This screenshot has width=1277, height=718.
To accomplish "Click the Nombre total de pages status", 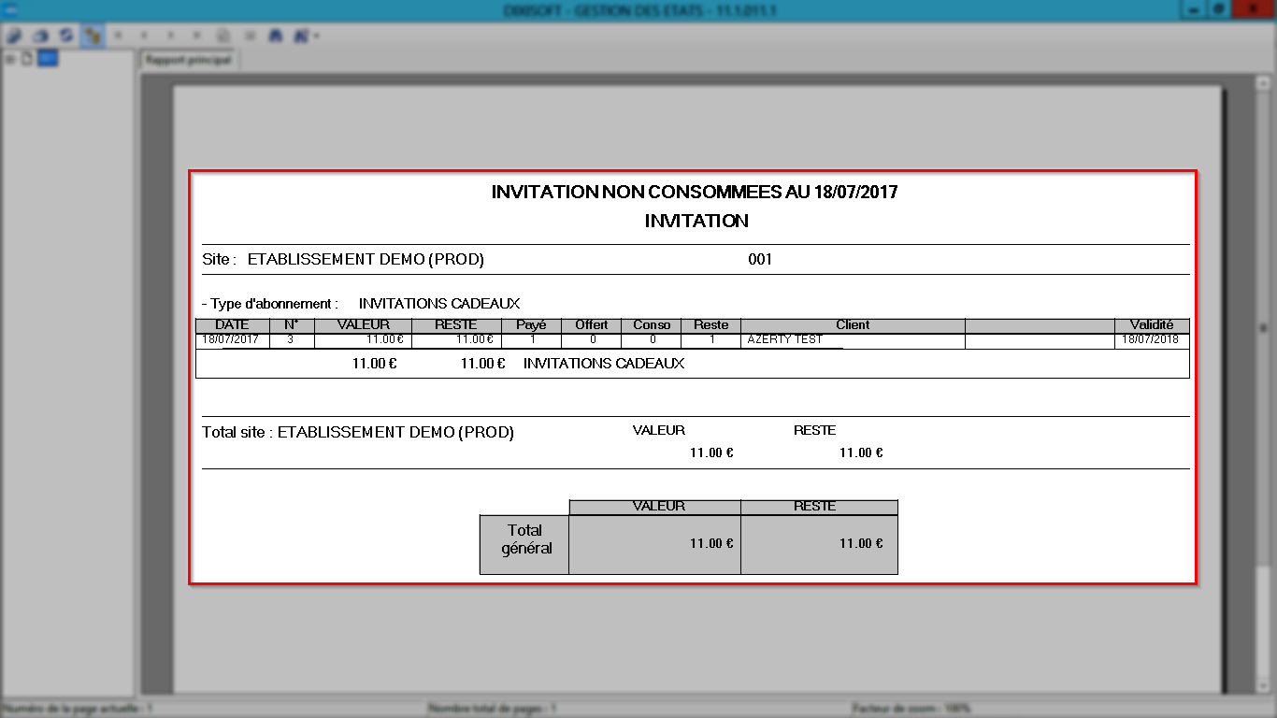I will (493, 709).
